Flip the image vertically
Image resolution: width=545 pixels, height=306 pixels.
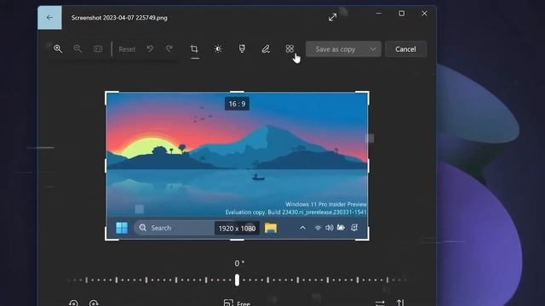tap(400, 303)
